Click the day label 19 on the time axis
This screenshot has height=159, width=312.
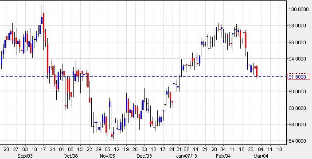(x=126, y=149)
